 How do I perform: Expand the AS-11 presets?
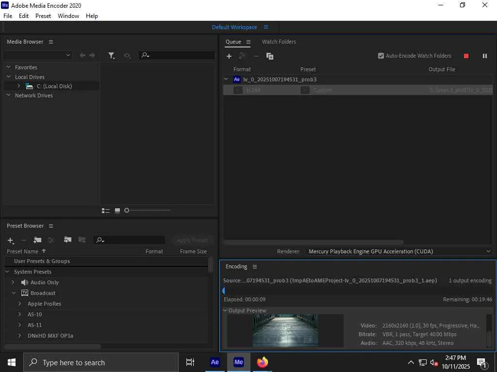tap(20, 325)
